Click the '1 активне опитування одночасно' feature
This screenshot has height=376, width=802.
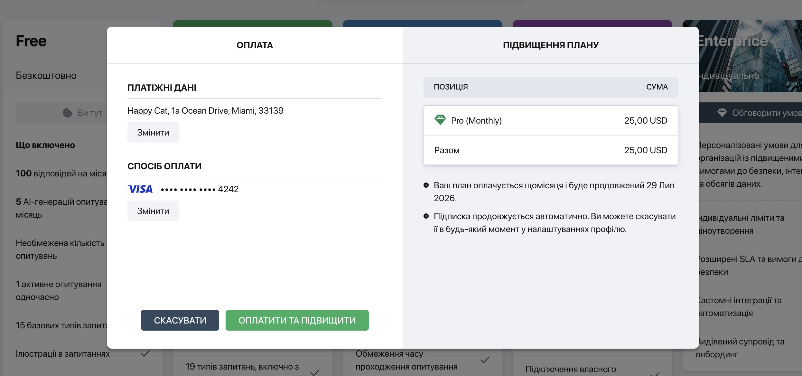tap(59, 290)
